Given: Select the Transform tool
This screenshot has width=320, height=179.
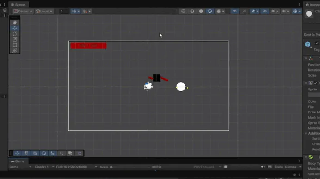Looking at the screenshot, I should tap(15, 50).
